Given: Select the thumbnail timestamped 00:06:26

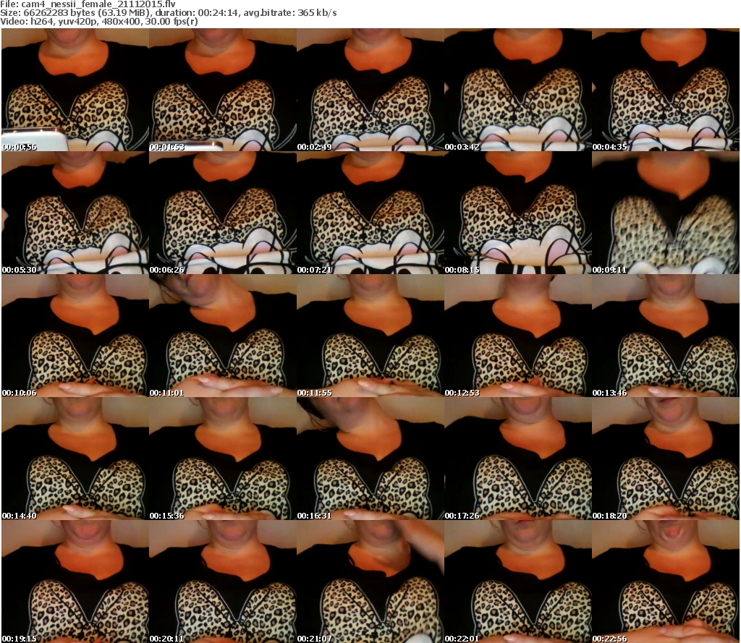Looking at the screenshot, I should pyautogui.click(x=223, y=213).
